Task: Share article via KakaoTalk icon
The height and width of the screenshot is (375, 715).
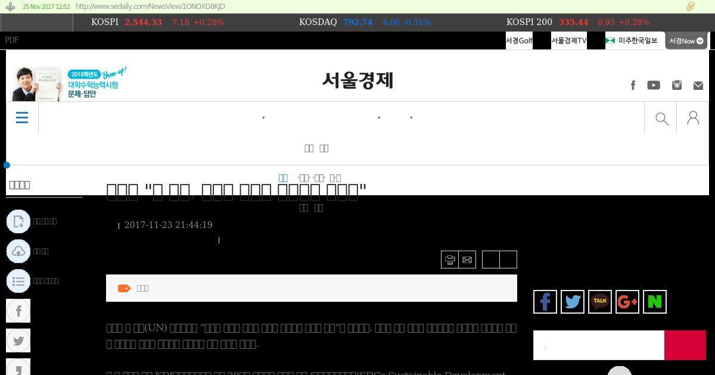Action: 600,302
